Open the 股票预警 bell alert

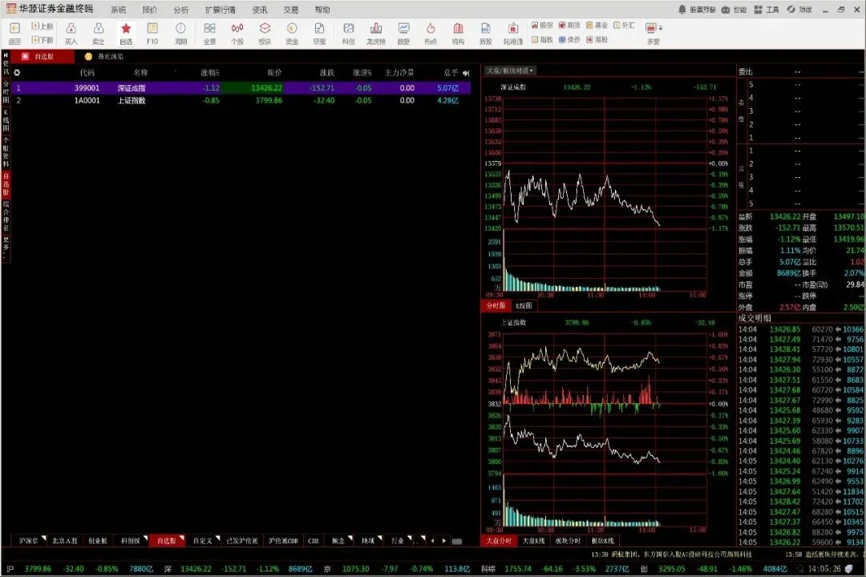pos(697,10)
